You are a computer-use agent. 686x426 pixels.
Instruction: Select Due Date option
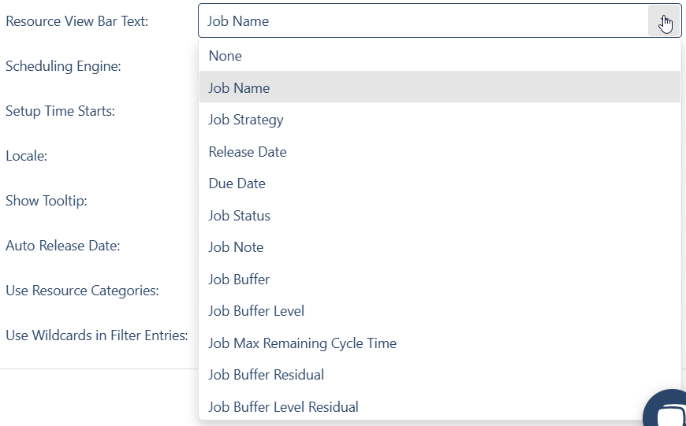tap(439, 183)
